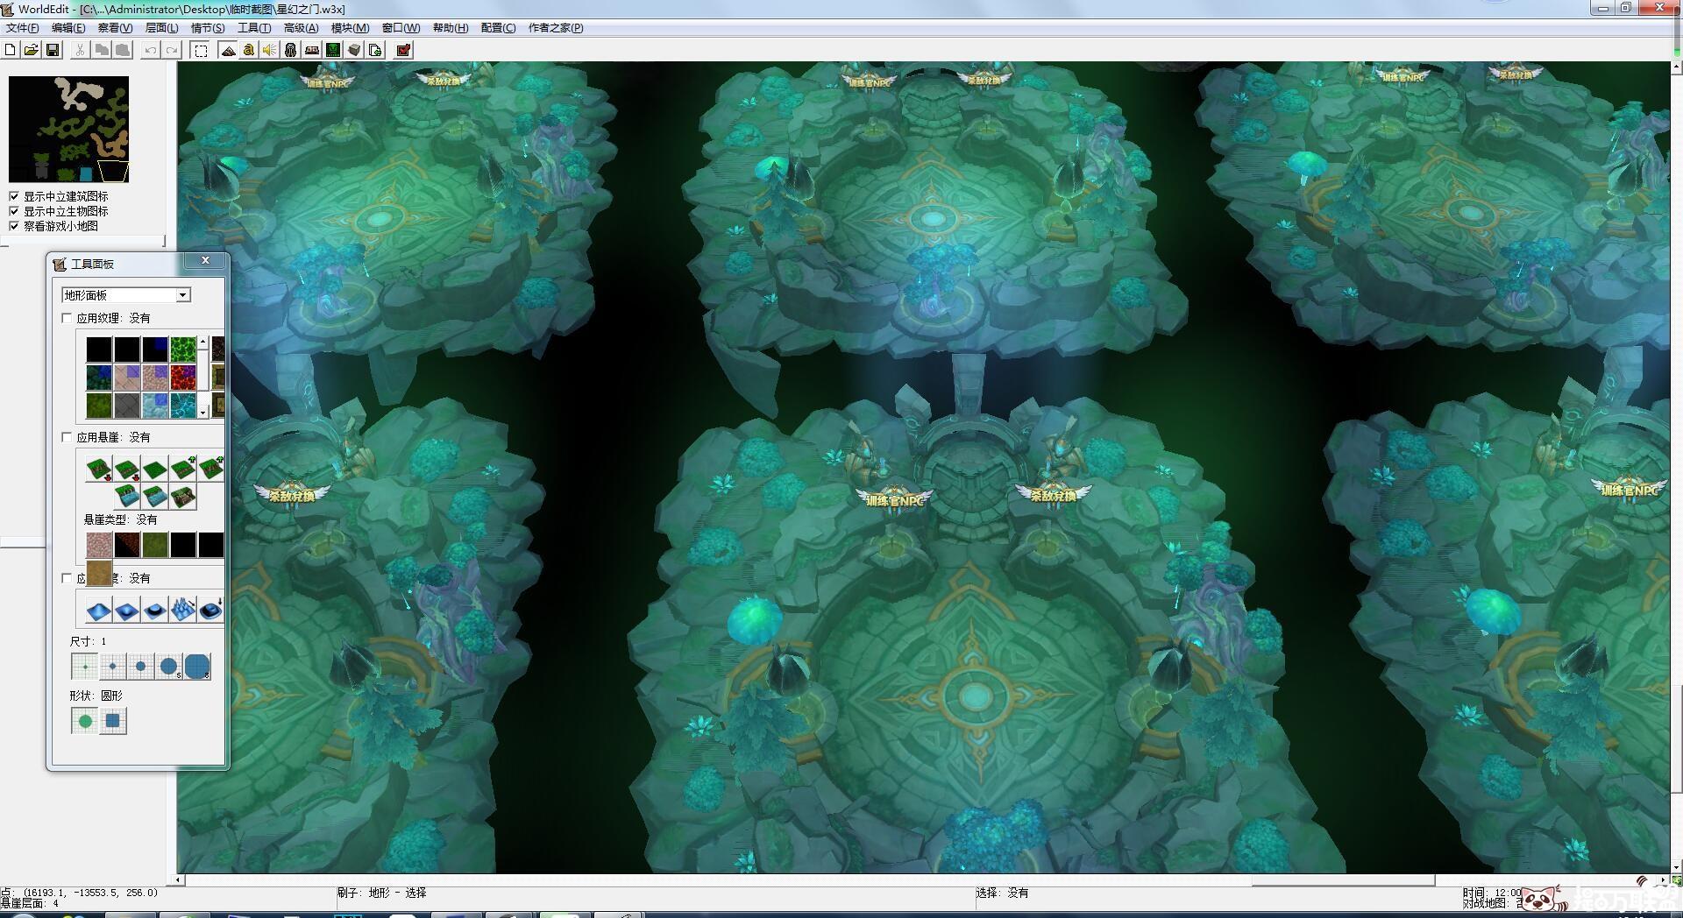Open the Object Manager icon
Viewport: 1683px width, 918px height.
tap(354, 50)
